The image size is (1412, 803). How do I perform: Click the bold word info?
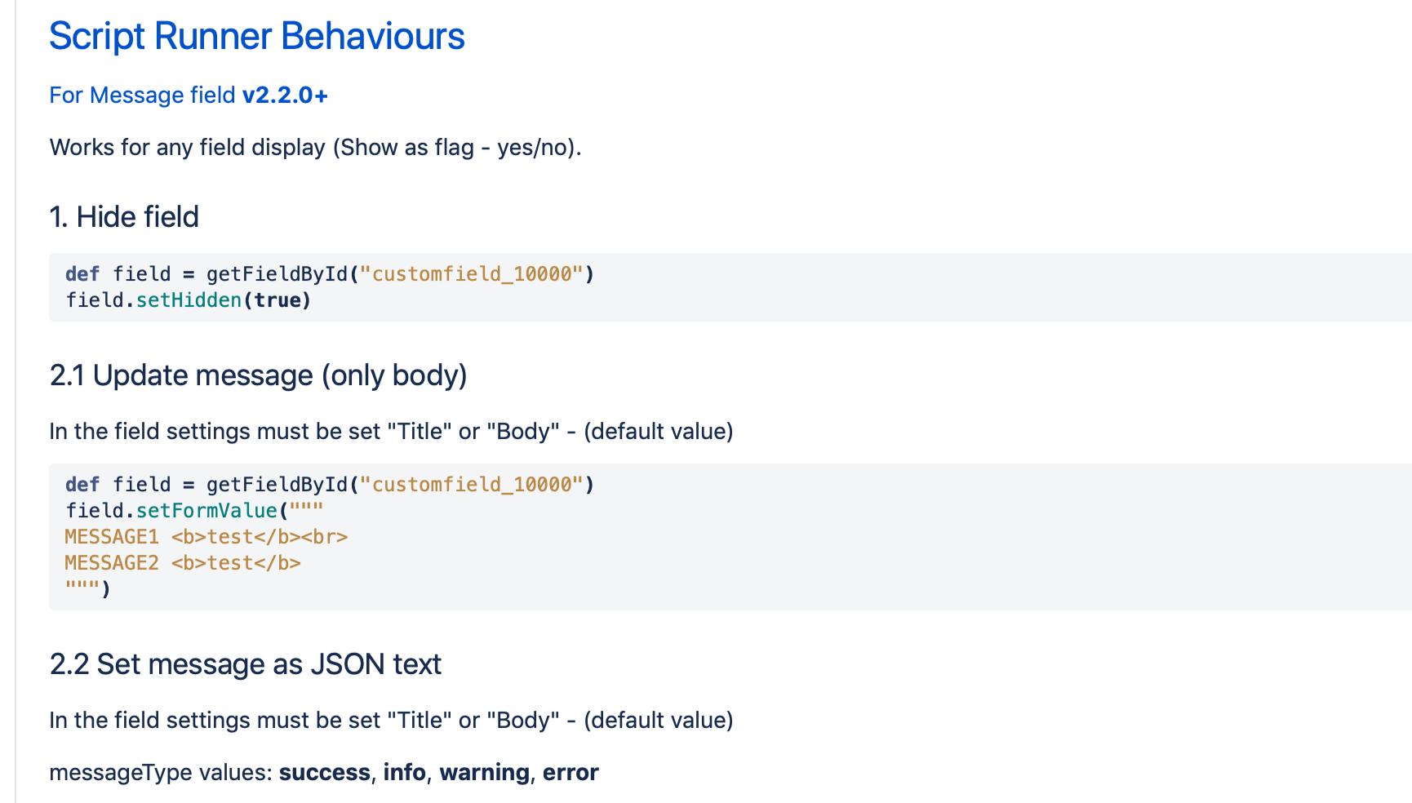tap(404, 772)
